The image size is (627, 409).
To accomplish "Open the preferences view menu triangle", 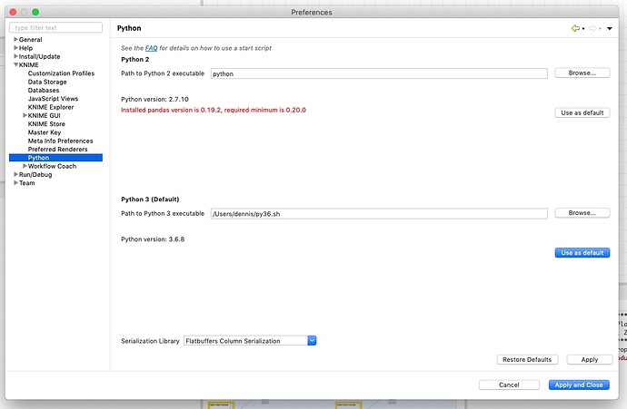I will (x=610, y=28).
